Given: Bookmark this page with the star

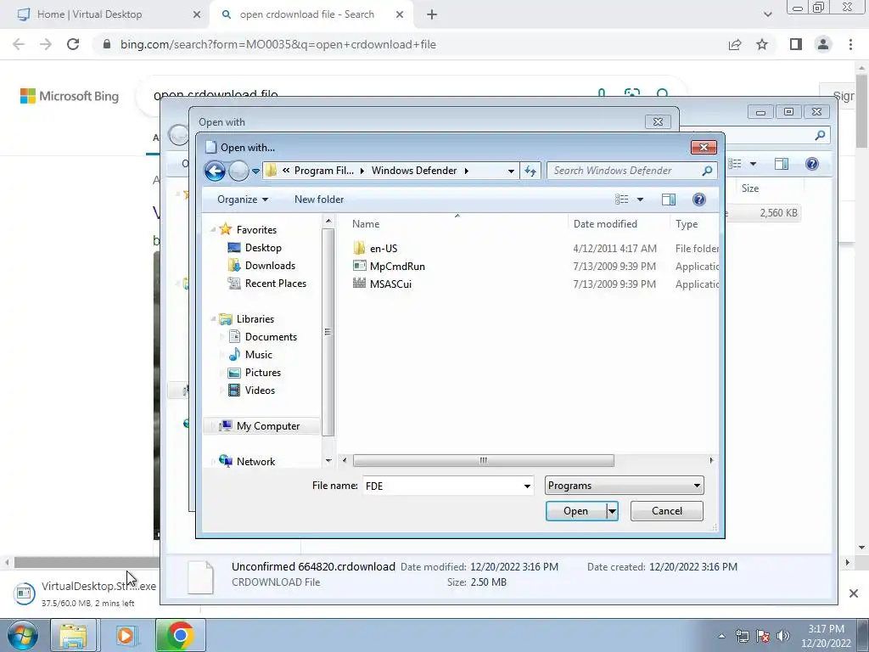Looking at the screenshot, I should pos(762,44).
